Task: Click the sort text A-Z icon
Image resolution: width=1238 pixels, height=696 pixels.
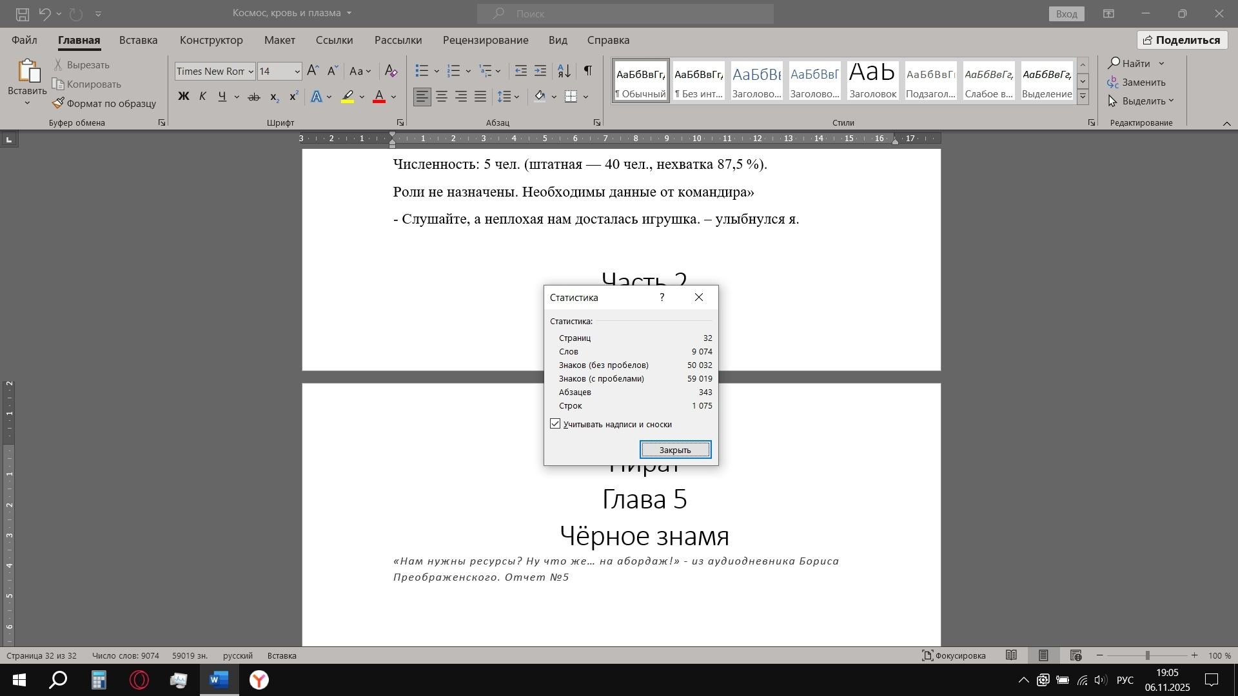Action: (564, 70)
